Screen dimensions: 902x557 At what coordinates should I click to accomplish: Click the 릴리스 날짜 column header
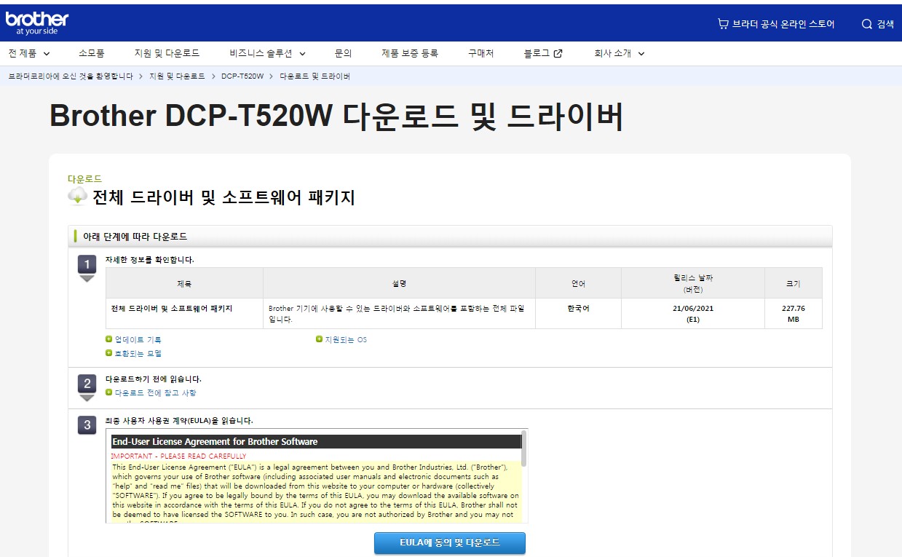pos(692,283)
